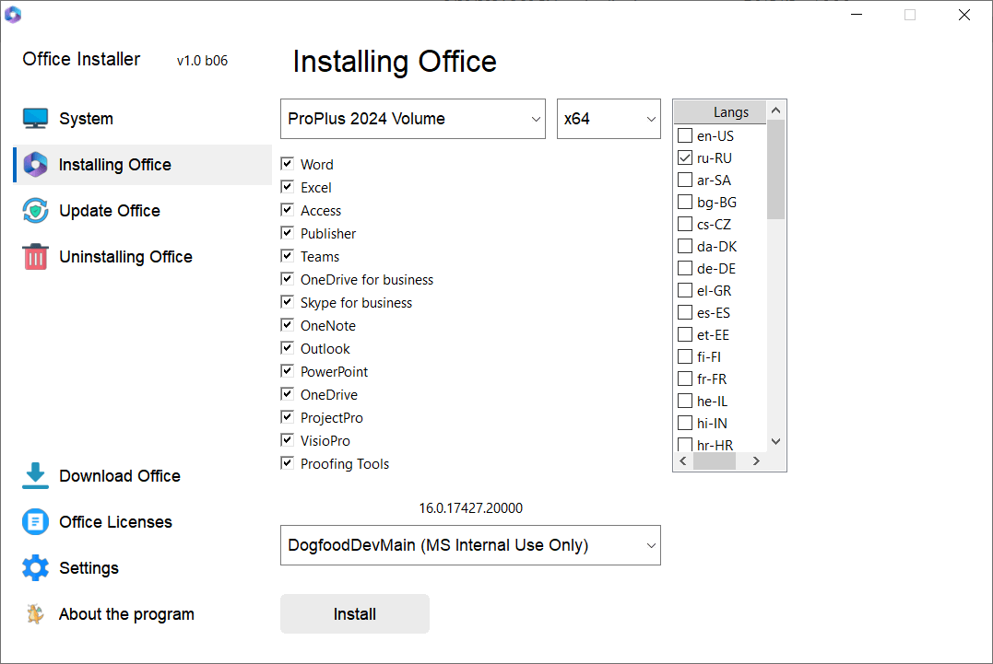Open DogfoodDevMain channel dropdown

(x=470, y=545)
